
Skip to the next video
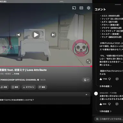coord(53,35)
